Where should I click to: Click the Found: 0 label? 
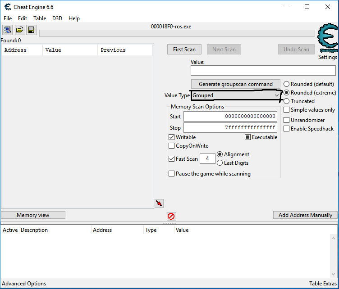(x=11, y=41)
